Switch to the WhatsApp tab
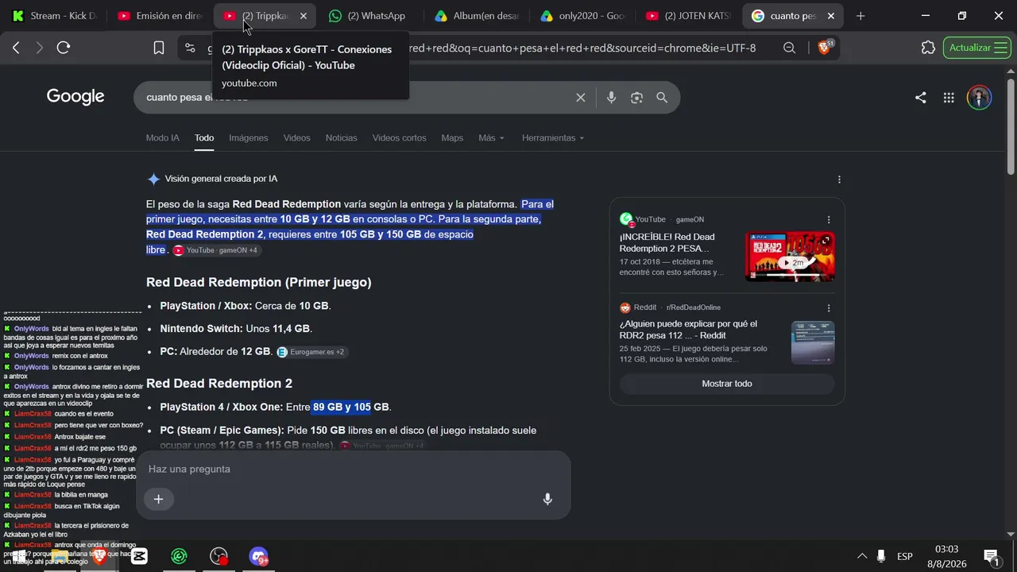 point(369,16)
